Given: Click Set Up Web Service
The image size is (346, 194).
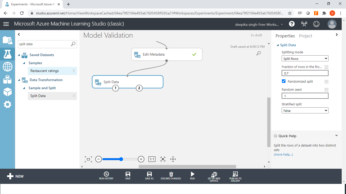Looking at the screenshot, I should [214, 177].
